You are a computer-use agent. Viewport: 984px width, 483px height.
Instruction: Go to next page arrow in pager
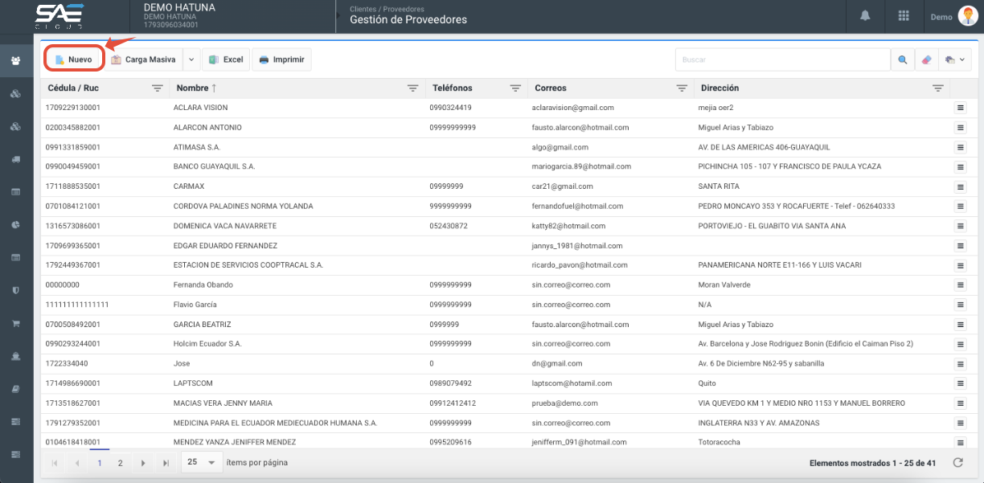click(143, 463)
